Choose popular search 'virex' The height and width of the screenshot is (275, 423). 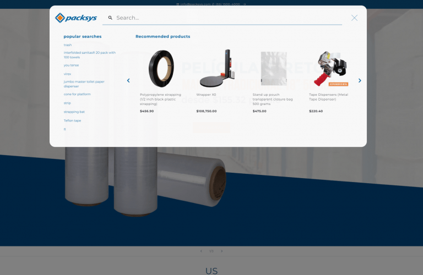pos(67,74)
